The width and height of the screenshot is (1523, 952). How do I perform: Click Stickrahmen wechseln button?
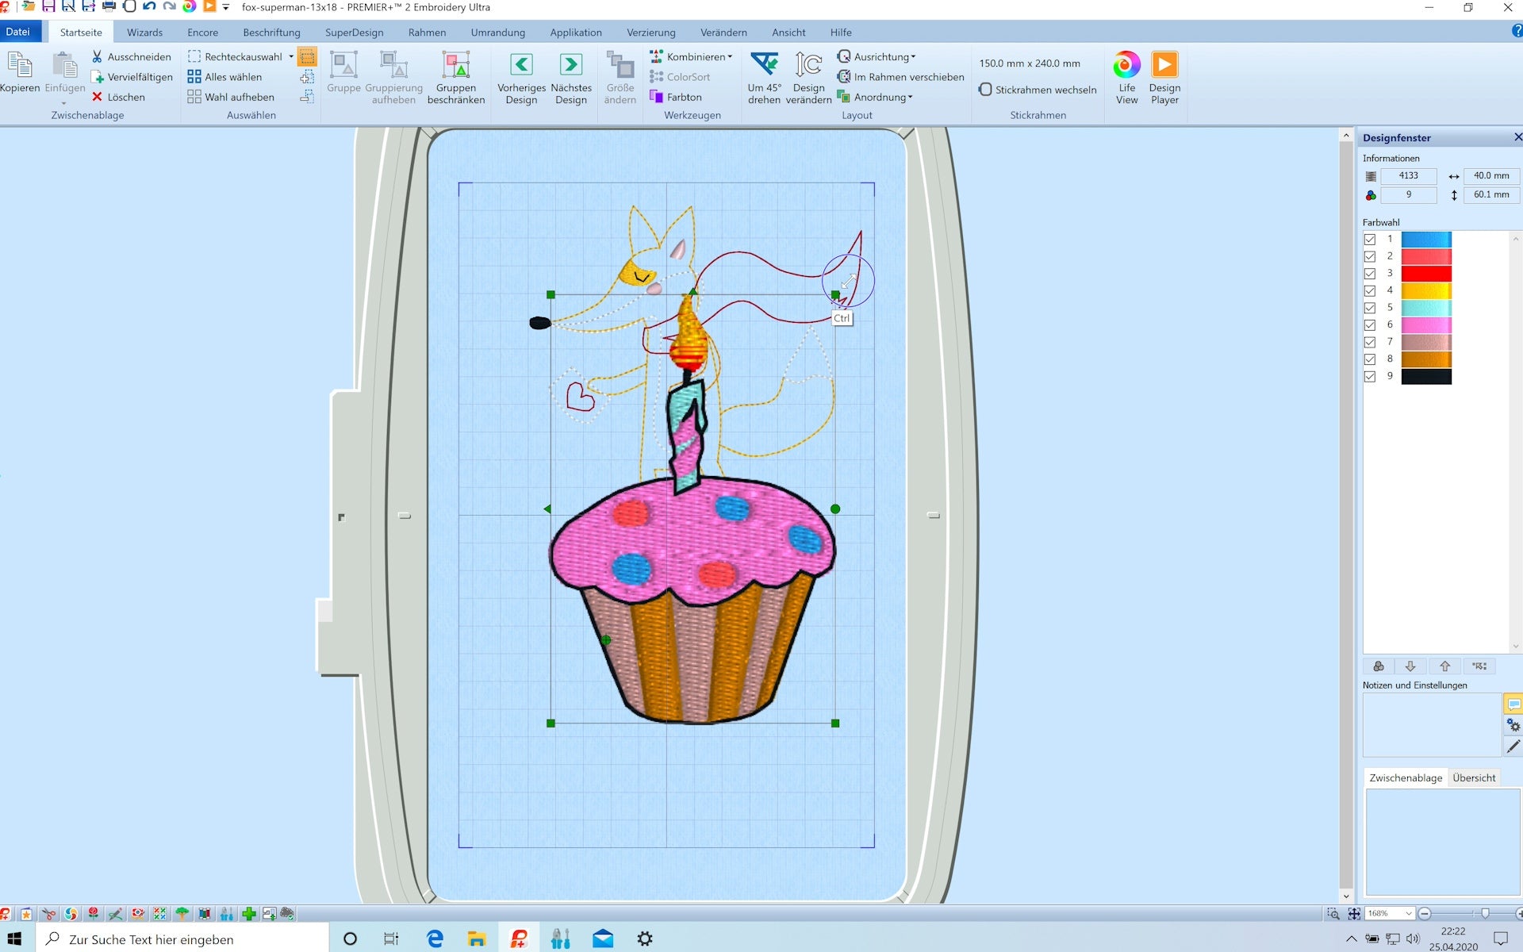click(x=1038, y=90)
